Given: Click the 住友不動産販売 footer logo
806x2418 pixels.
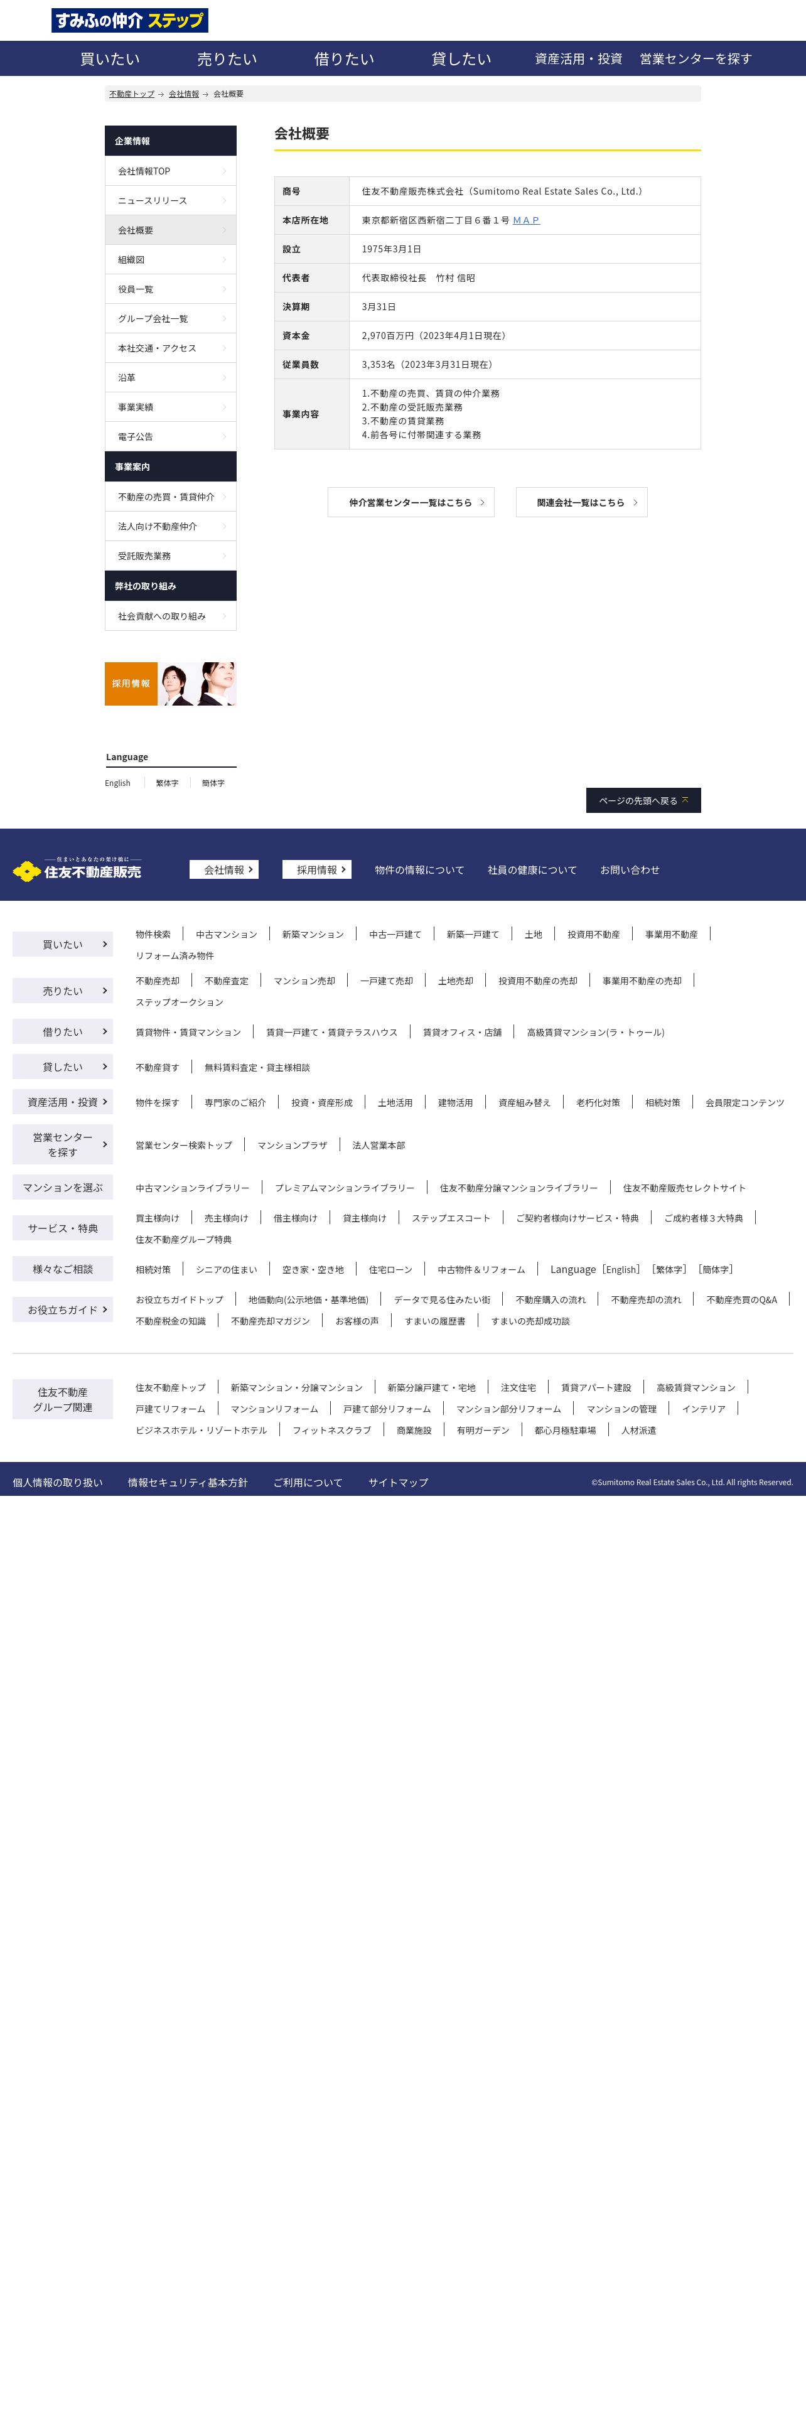Looking at the screenshot, I should (77, 869).
